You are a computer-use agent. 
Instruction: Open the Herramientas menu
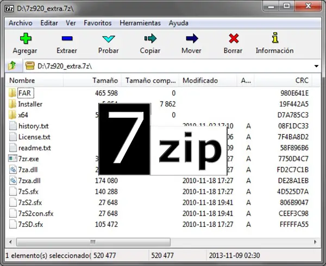tap(140, 23)
